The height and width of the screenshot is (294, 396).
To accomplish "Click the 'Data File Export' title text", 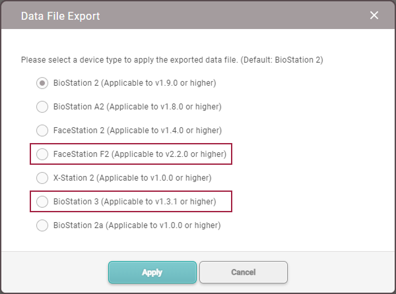I will pyautogui.click(x=60, y=16).
